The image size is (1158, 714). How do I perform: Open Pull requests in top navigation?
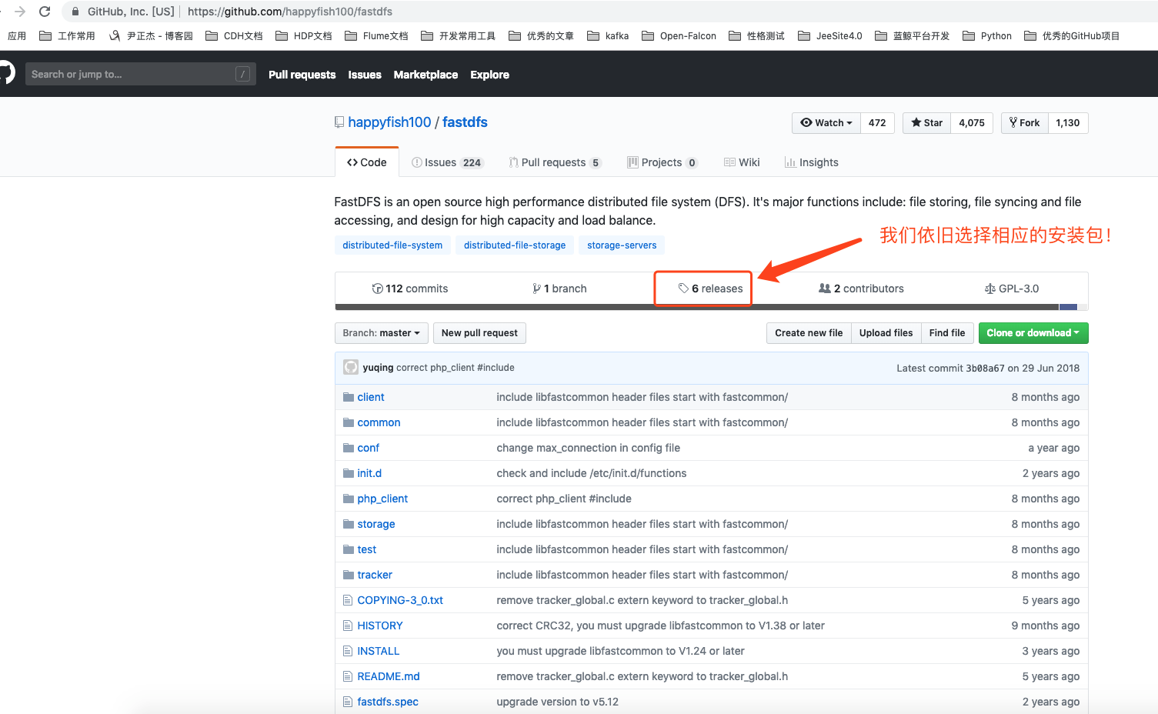tap(302, 75)
